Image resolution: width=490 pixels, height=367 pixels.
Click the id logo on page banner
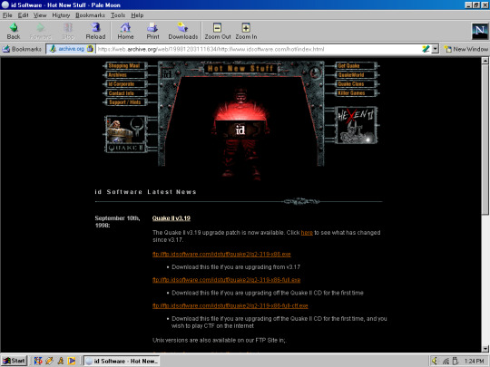(x=167, y=73)
